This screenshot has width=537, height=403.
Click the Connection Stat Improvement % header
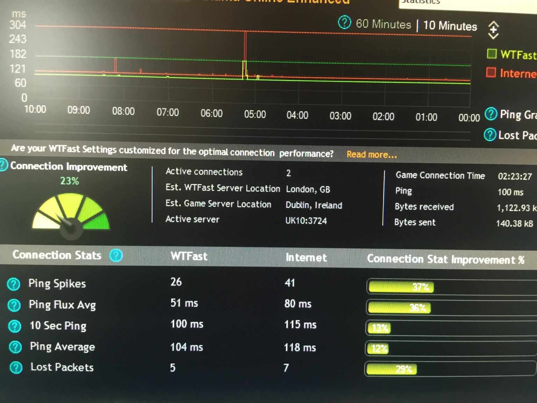click(446, 259)
